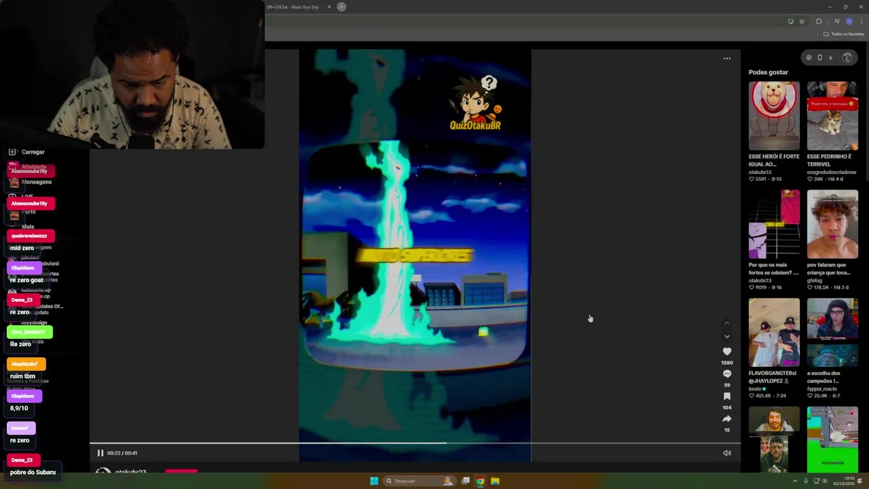The height and width of the screenshot is (489, 869).
Task: Open the 'ESSE PEDRINHO É TERRÍVEL' thumbnail
Action: (832, 115)
